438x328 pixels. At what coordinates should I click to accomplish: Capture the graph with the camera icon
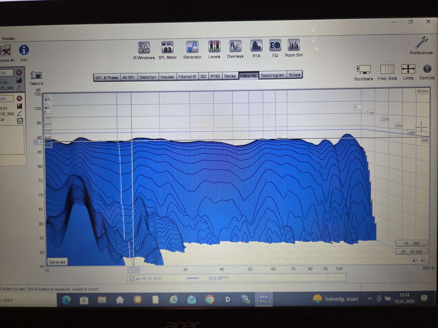click(36, 78)
